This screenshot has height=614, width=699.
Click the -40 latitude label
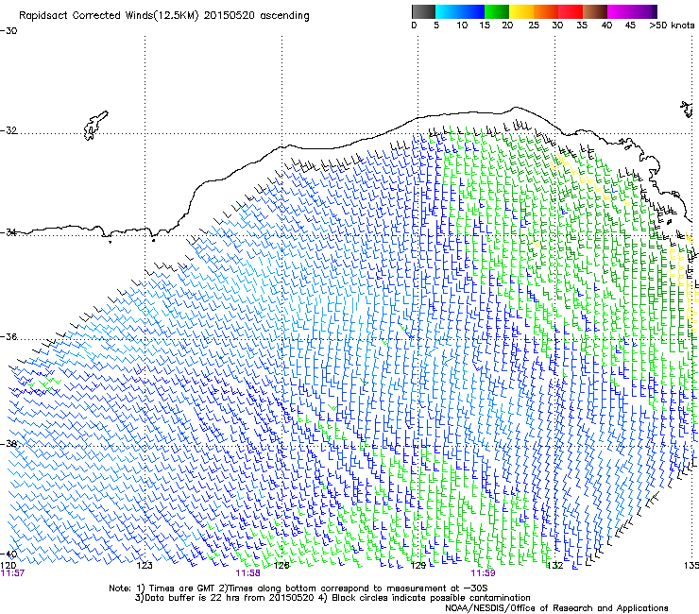pos(9,554)
